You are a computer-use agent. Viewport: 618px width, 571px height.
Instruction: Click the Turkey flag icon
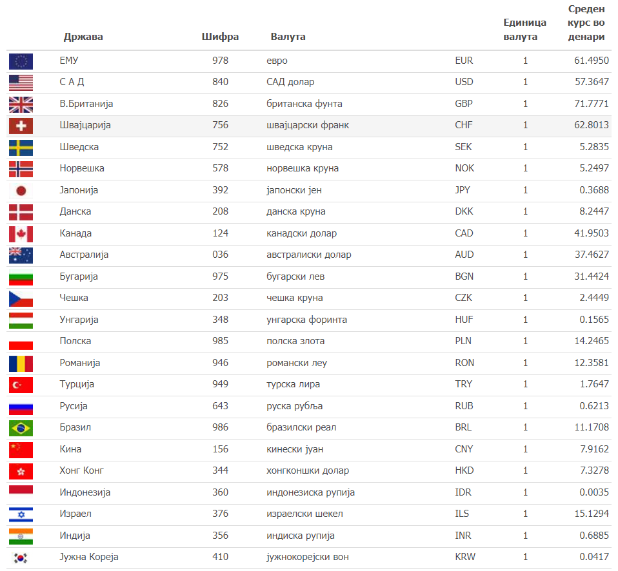point(21,385)
